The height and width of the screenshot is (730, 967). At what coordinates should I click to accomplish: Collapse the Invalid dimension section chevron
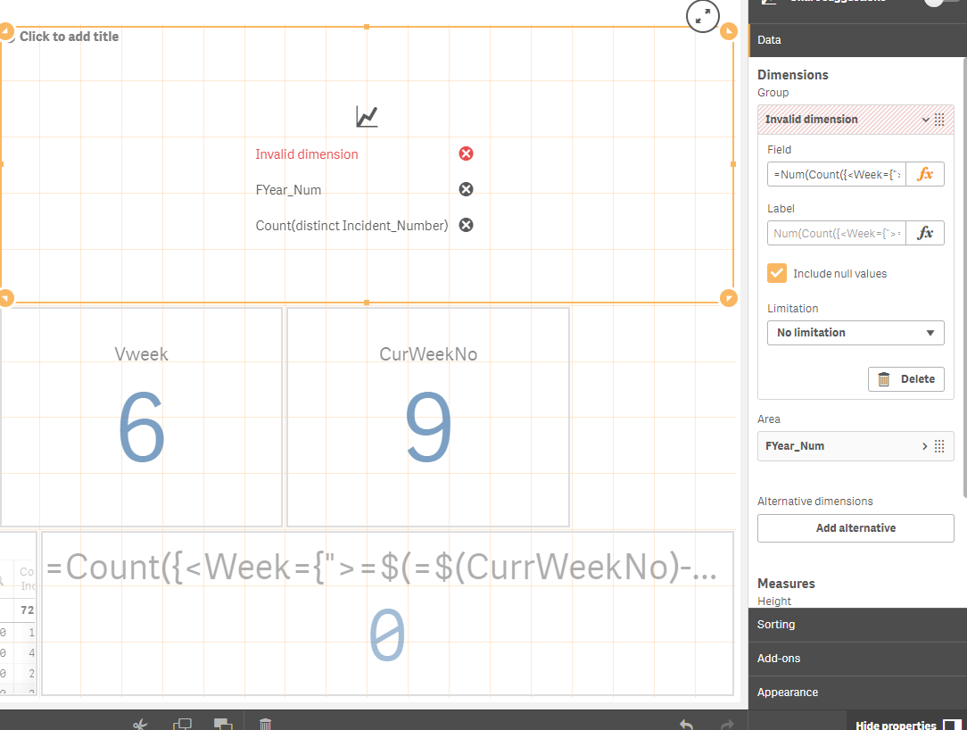coord(925,120)
